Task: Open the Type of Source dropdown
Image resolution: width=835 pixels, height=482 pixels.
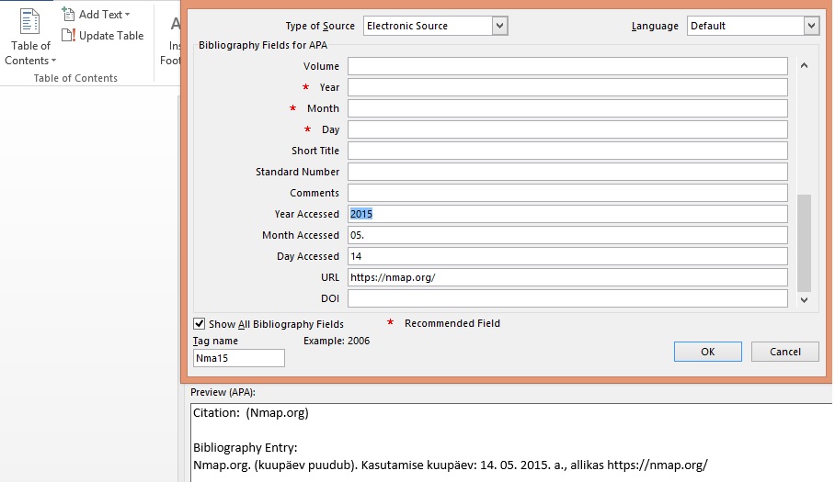Action: click(x=499, y=26)
